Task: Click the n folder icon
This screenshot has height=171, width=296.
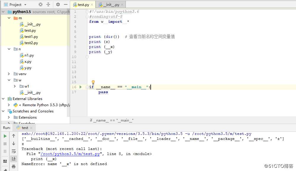Action: point(16,49)
